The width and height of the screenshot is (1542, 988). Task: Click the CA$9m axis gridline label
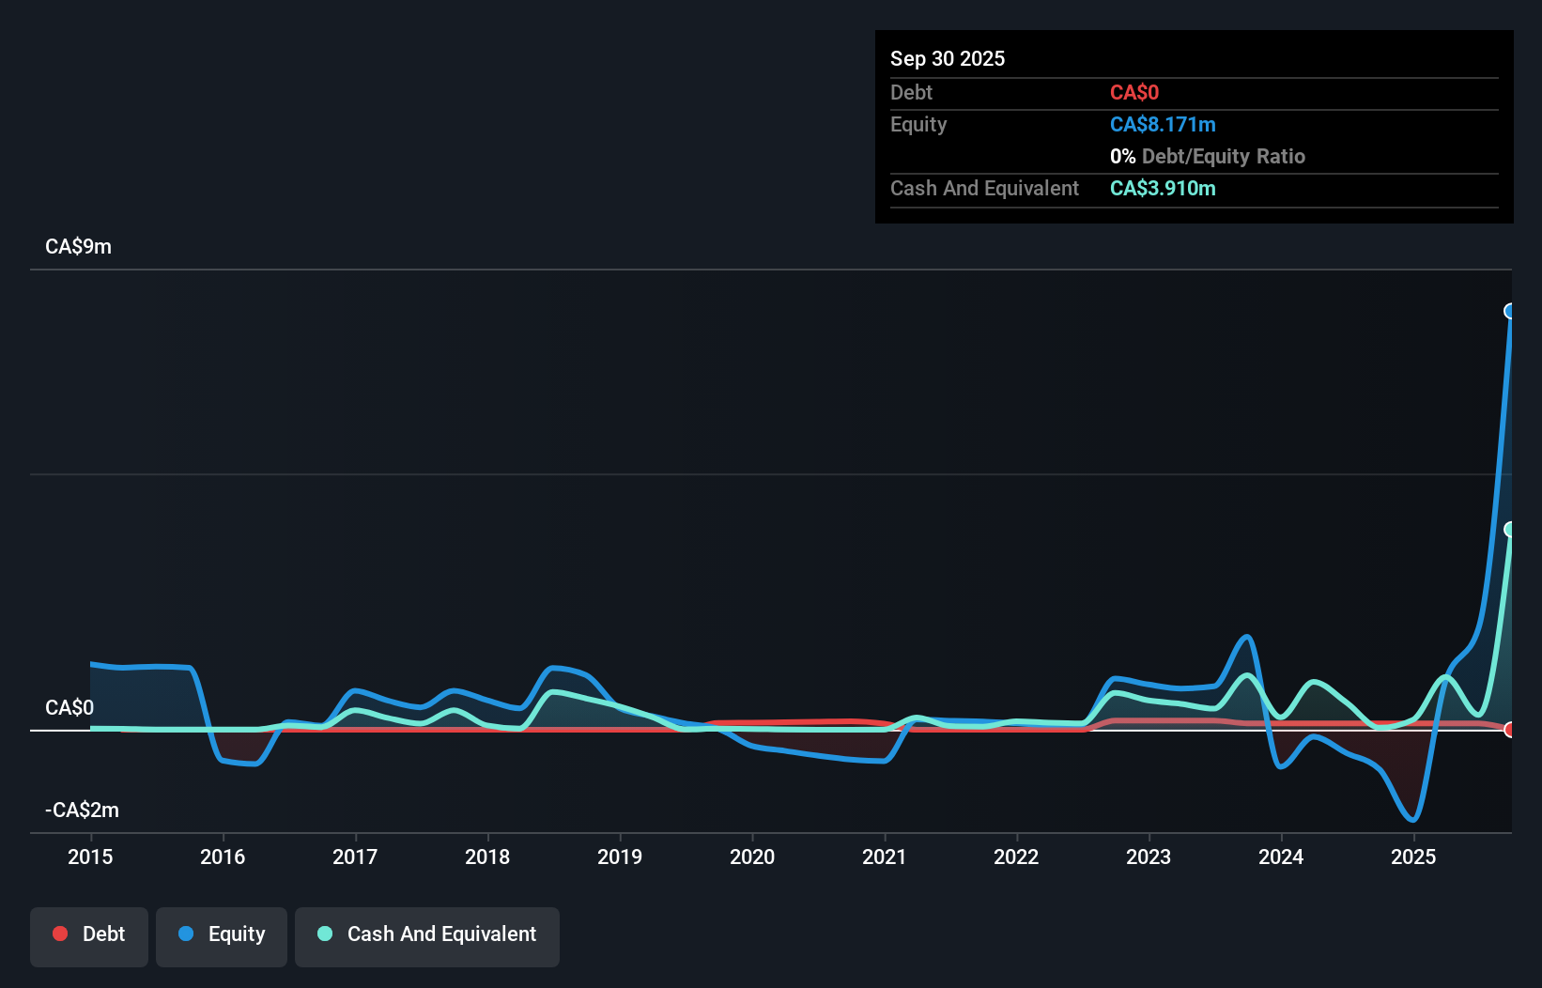coord(78,246)
